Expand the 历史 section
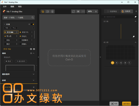The width and height of the screenshot is (139, 106). click(34, 80)
